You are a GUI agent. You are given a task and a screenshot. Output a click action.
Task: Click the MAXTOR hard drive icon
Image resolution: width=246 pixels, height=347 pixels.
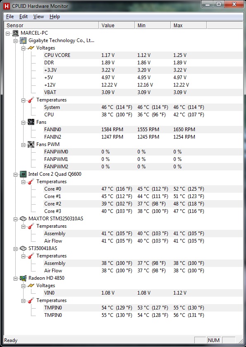23,219
